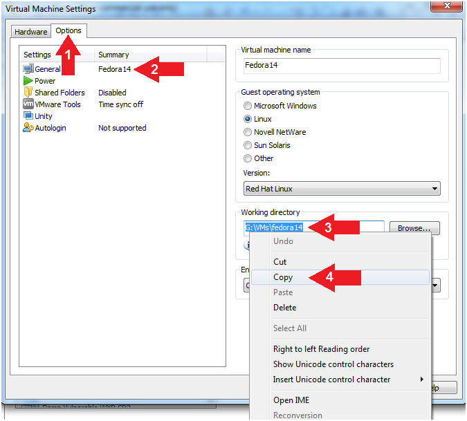Expand Insert Unicode control character submenu
Viewport: 467px width, 421px height.
pyautogui.click(x=422, y=379)
